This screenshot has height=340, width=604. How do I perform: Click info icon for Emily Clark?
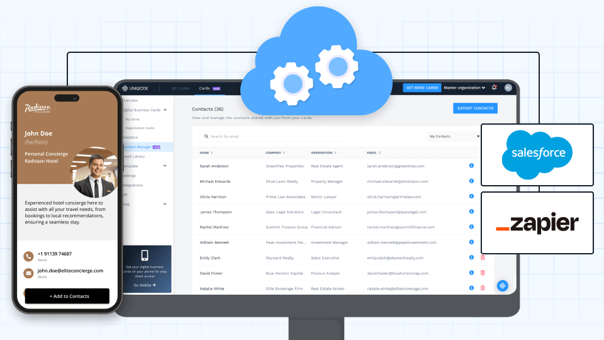tap(471, 257)
